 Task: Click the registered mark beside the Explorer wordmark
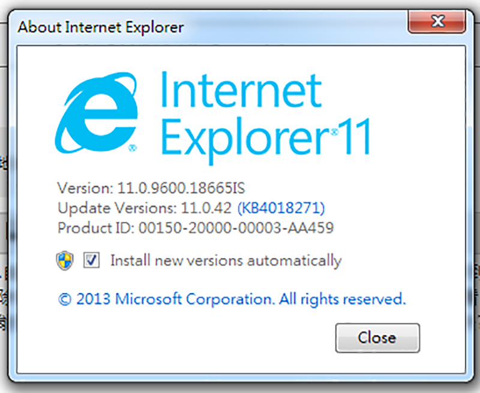pos(335,131)
